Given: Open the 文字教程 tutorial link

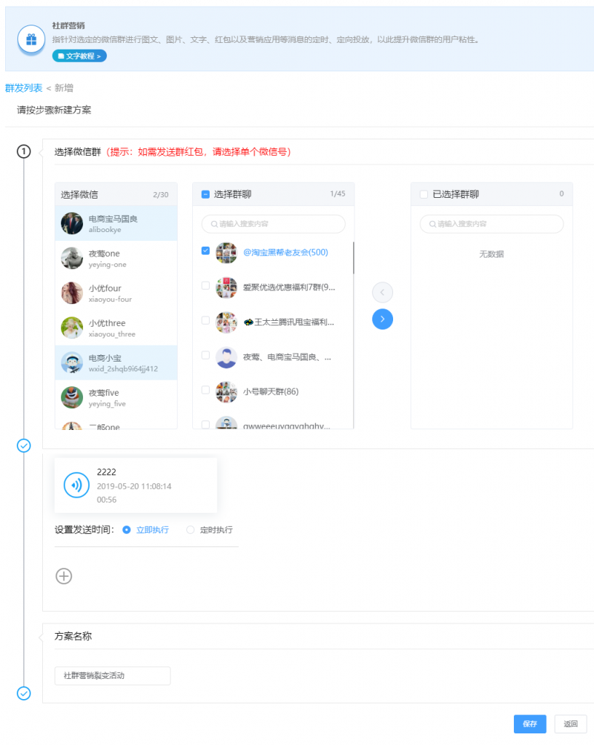Looking at the screenshot, I should tap(79, 56).
